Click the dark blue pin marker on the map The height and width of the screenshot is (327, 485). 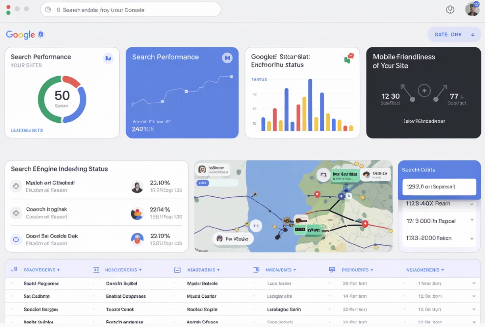coord(342,196)
